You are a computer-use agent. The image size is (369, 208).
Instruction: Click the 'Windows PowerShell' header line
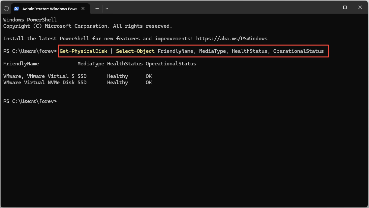coord(30,20)
